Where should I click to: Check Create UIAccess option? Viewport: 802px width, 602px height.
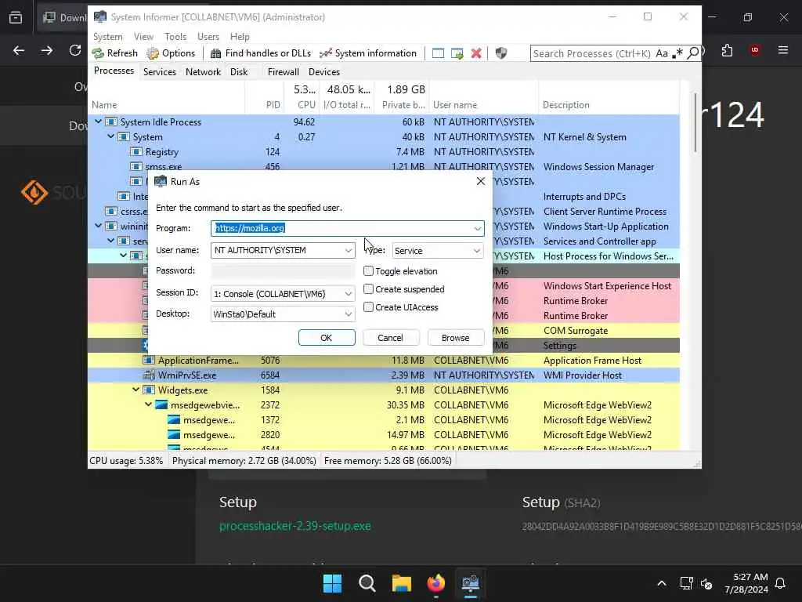pyautogui.click(x=368, y=306)
